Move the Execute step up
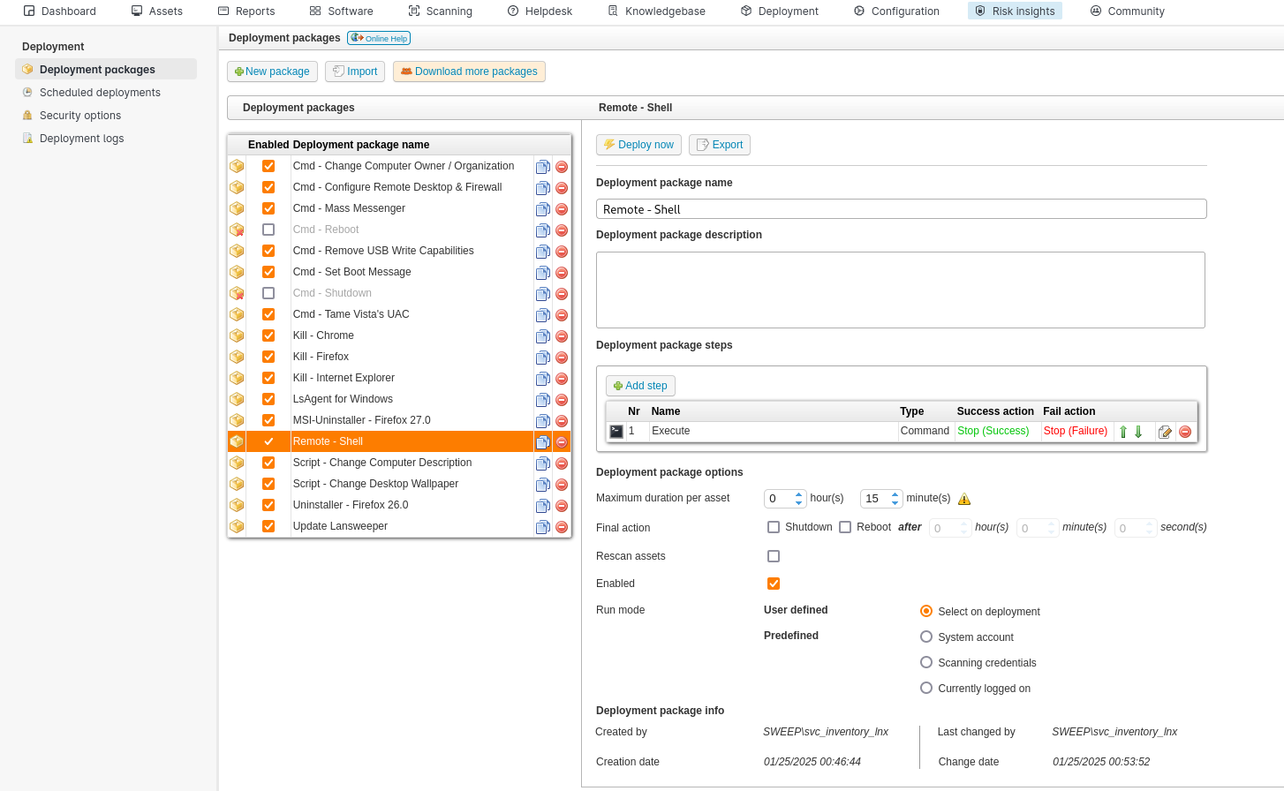Viewport: 1284px width, 791px height. (x=1123, y=432)
